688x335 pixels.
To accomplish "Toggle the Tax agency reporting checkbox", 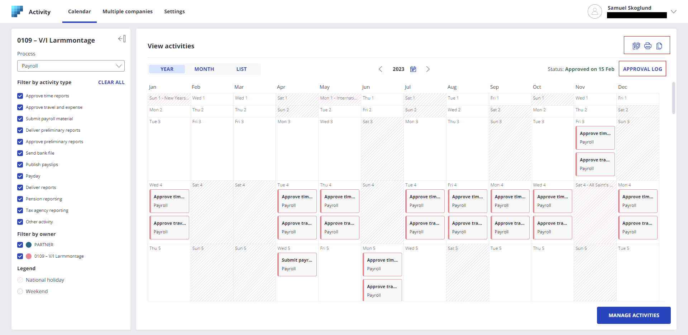I will pos(20,210).
